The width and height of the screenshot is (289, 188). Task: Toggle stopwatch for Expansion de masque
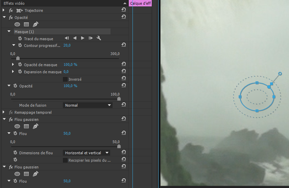[20, 72]
